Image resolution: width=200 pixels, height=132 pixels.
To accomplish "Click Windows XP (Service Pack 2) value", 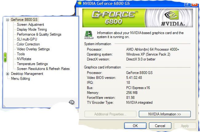I will (x=148, y=54).
